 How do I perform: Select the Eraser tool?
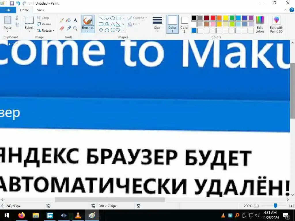(62, 28)
